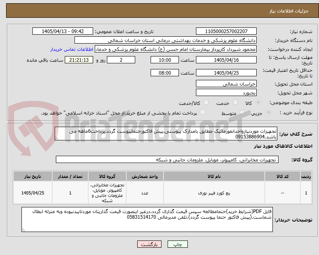The width and height of the screenshot is (319, 255).
Task: Click the deadline time field 10:00
Action: pos(165,60)
